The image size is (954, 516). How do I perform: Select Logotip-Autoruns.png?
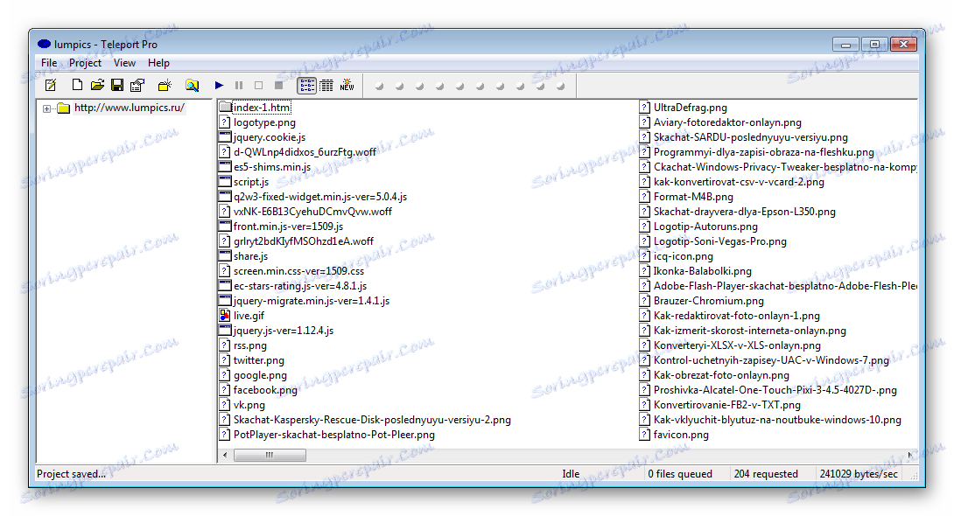pyautogui.click(x=705, y=227)
